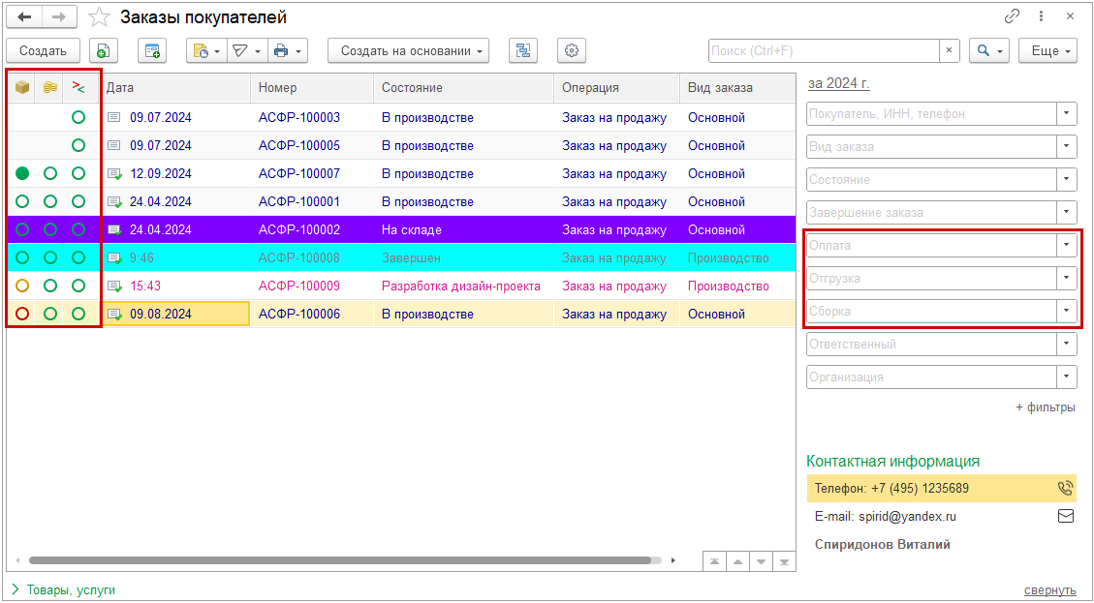The width and height of the screenshot is (1094, 603).
Task: Click the calendar-plus toolbar icon
Action: pos(151,50)
